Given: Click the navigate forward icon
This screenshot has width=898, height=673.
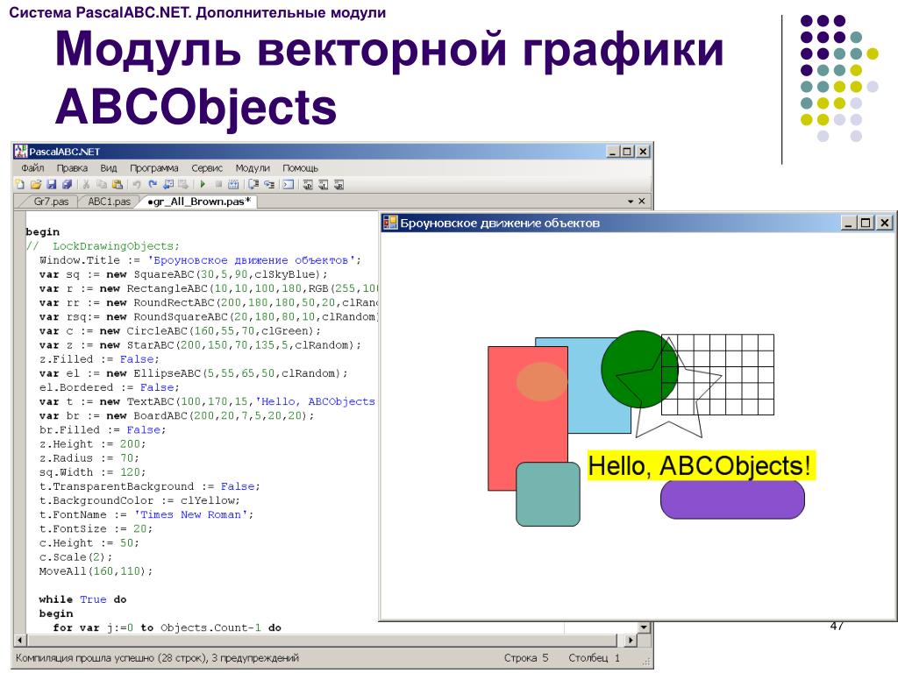Looking at the screenshot, I should tap(183, 184).
